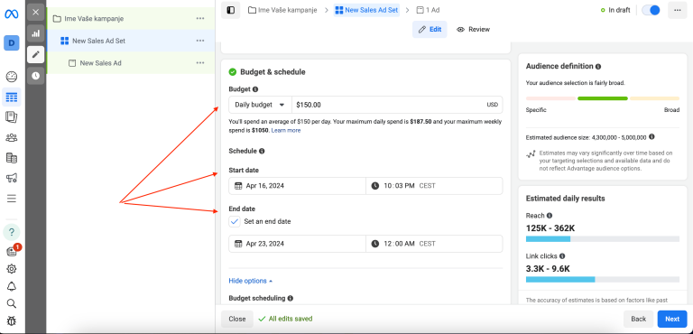Viewport: 693px width, 334px height.
Task: Switch to the Edit tab
Action: (x=430, y=29)
